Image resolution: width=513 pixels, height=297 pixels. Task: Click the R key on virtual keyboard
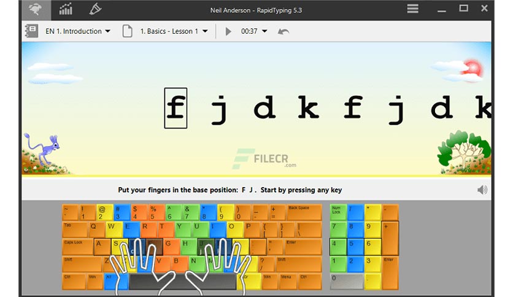(x=148, y=229)
